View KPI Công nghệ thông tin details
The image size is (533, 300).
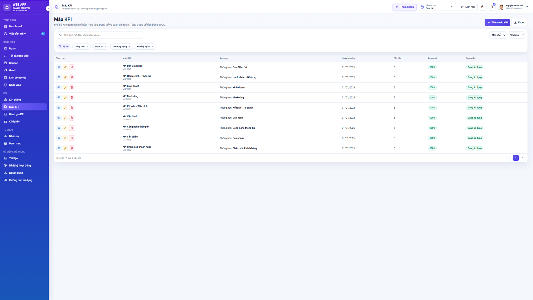[x=59, y=128]
